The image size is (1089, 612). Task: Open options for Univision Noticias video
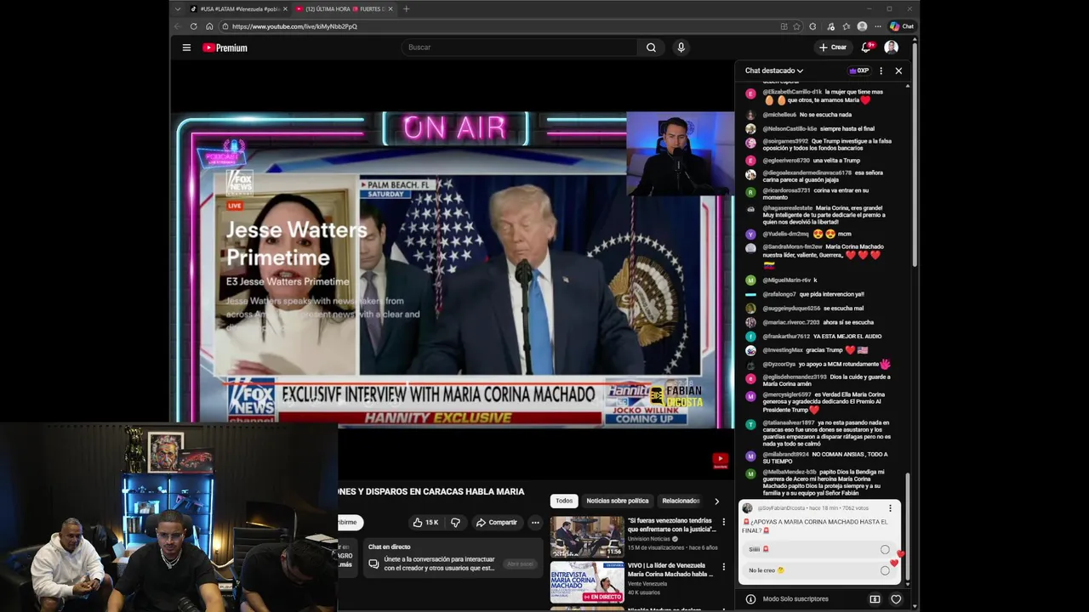coord(724,522)
